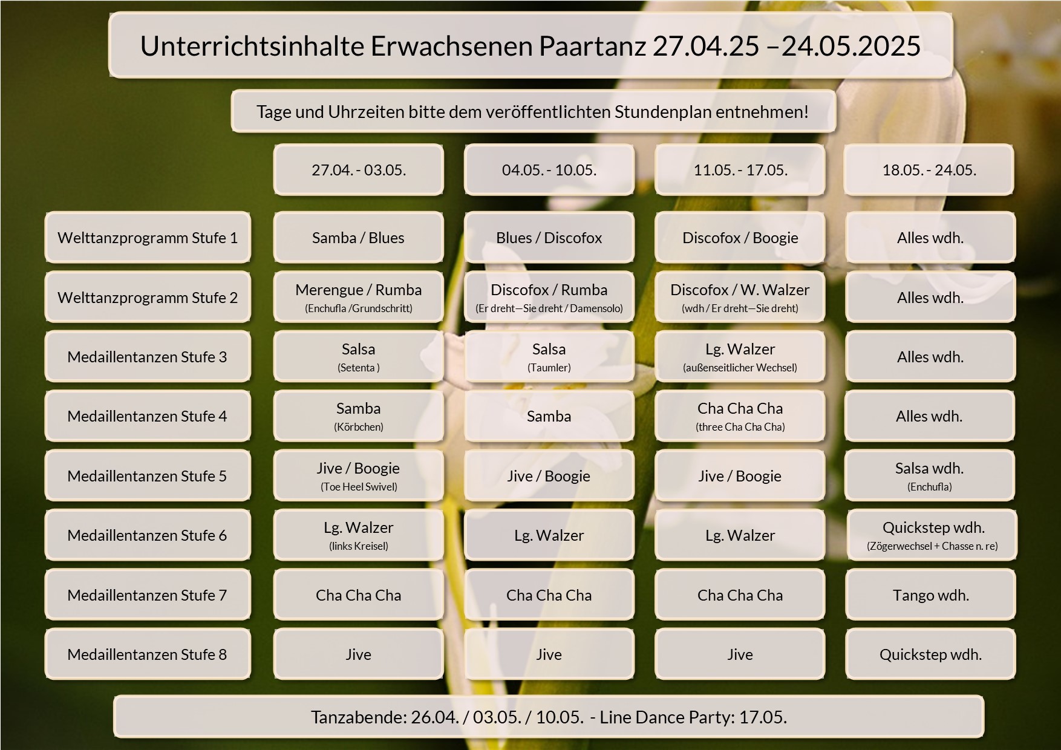Image resolution: width=1061 pixels, height=750 pixels.
Task: Click the 'Discofox / Rumba' cell
Action: pyautogui.click(x=549, y=297)
